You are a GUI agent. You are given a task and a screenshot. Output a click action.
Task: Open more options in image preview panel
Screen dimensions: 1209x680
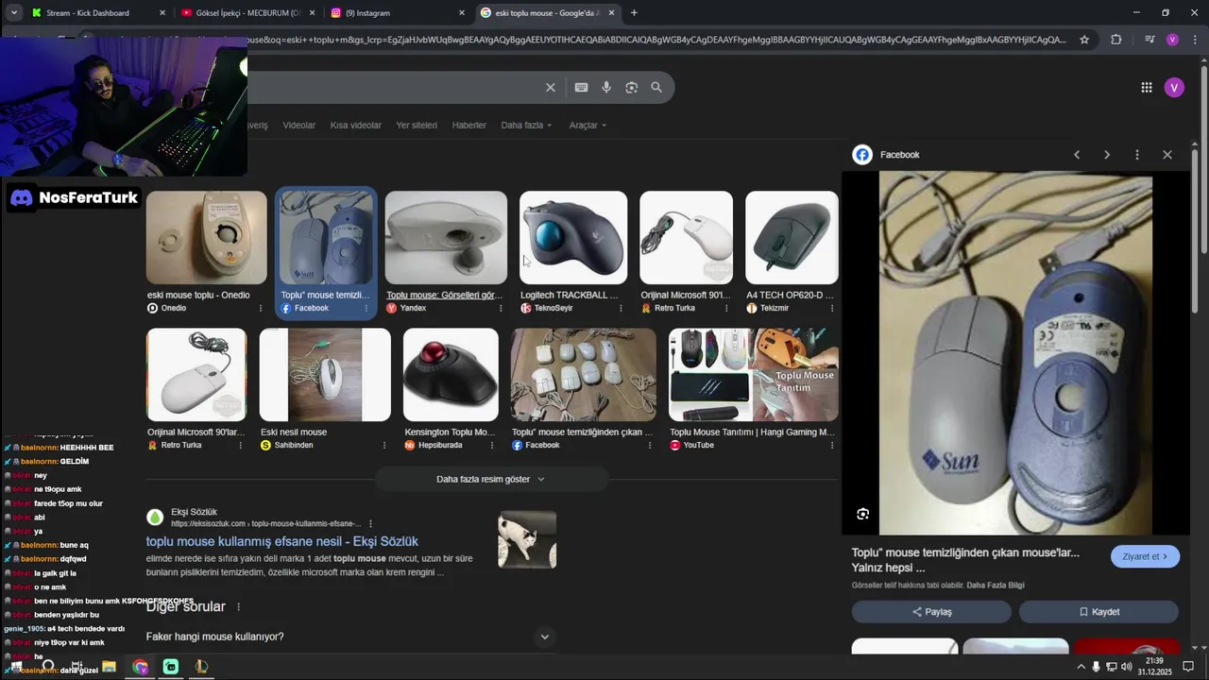[1137, 155]
